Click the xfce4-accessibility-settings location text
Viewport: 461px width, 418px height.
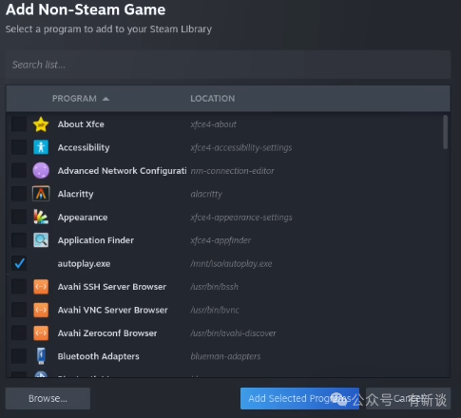point(241,147)
